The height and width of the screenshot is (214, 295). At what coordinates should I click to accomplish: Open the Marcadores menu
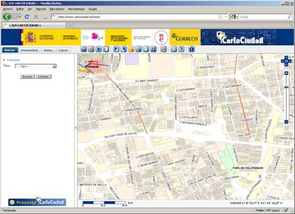(57, 9)
